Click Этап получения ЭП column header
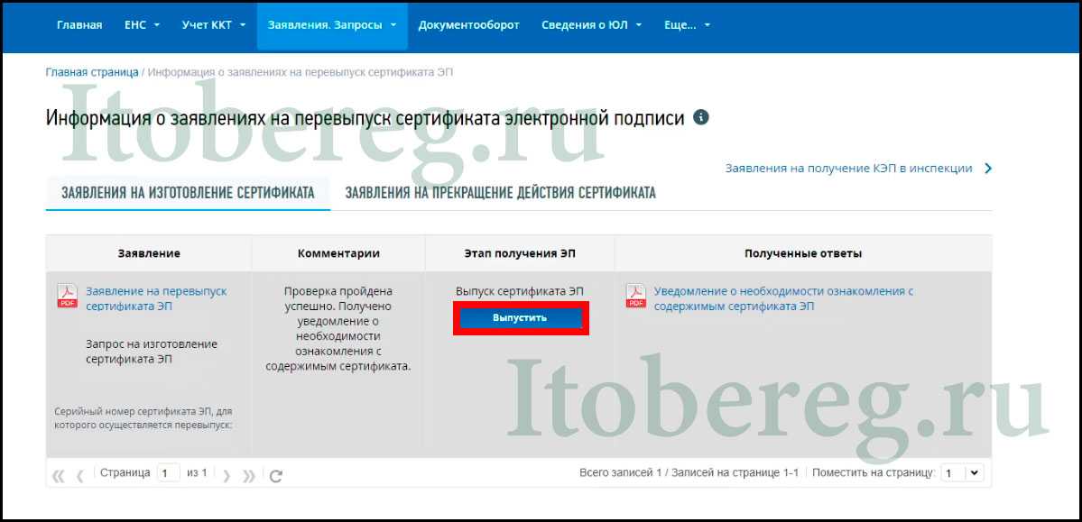Screen dimensions: 1082x522 click(520, 253)
